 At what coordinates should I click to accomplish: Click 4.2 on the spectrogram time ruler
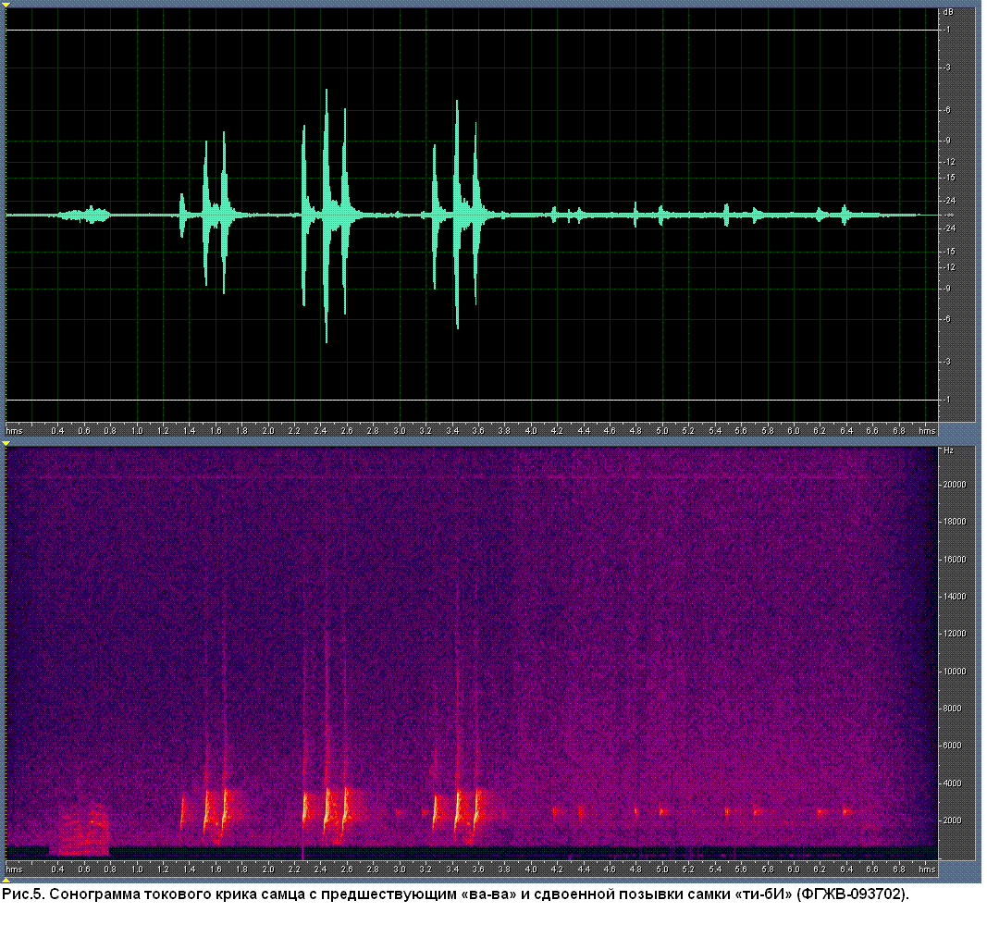[557, 869]
